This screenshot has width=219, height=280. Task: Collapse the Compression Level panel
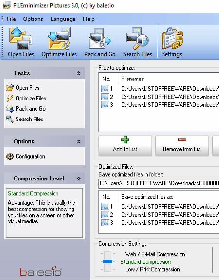coord(78,179)
